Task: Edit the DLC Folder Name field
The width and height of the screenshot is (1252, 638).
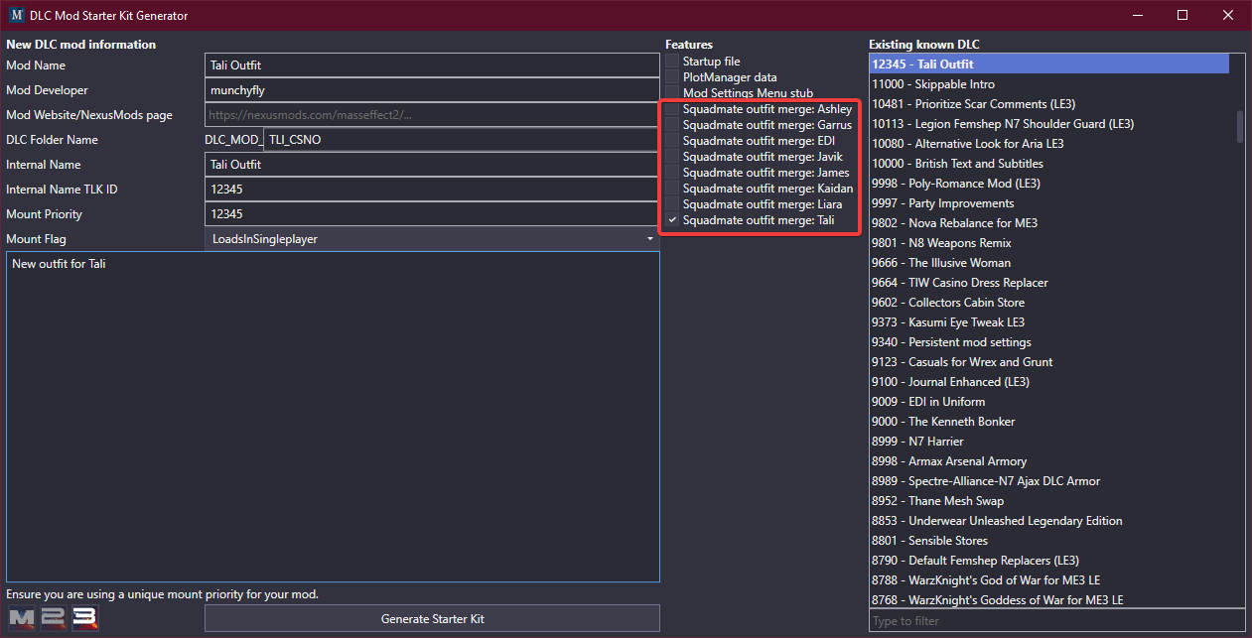Action: point(462,140)
